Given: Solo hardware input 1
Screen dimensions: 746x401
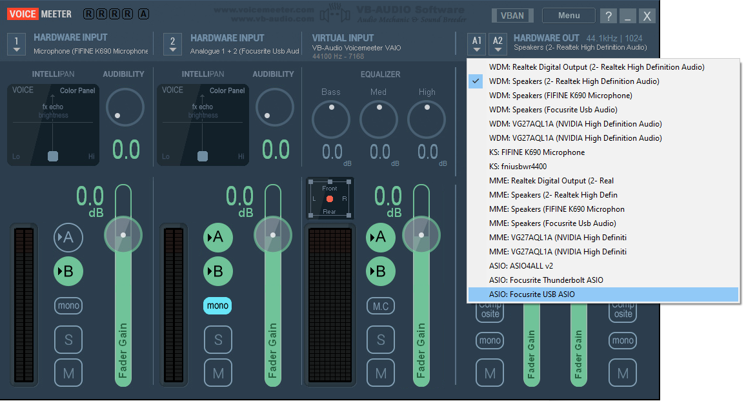Looking at the screenshot, I should click(x=68, y=340).
